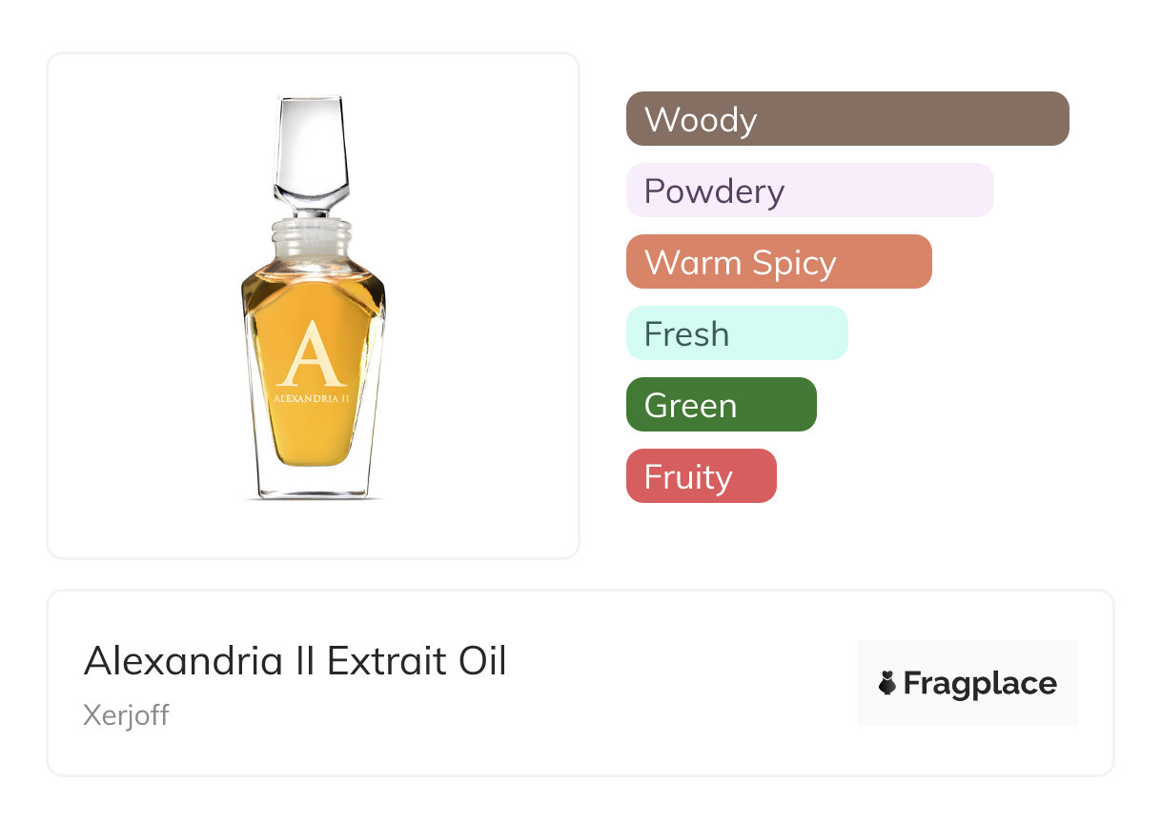Click the Fragplace wordmark text
Viewport: 1161px width, 823px height.
pyautogui.click(x=979, y=683)
